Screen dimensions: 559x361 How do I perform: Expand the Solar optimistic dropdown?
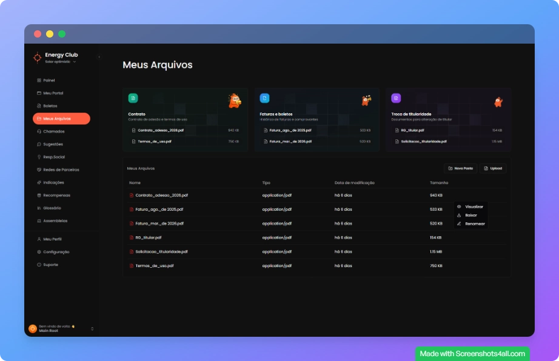pos(74,62)
